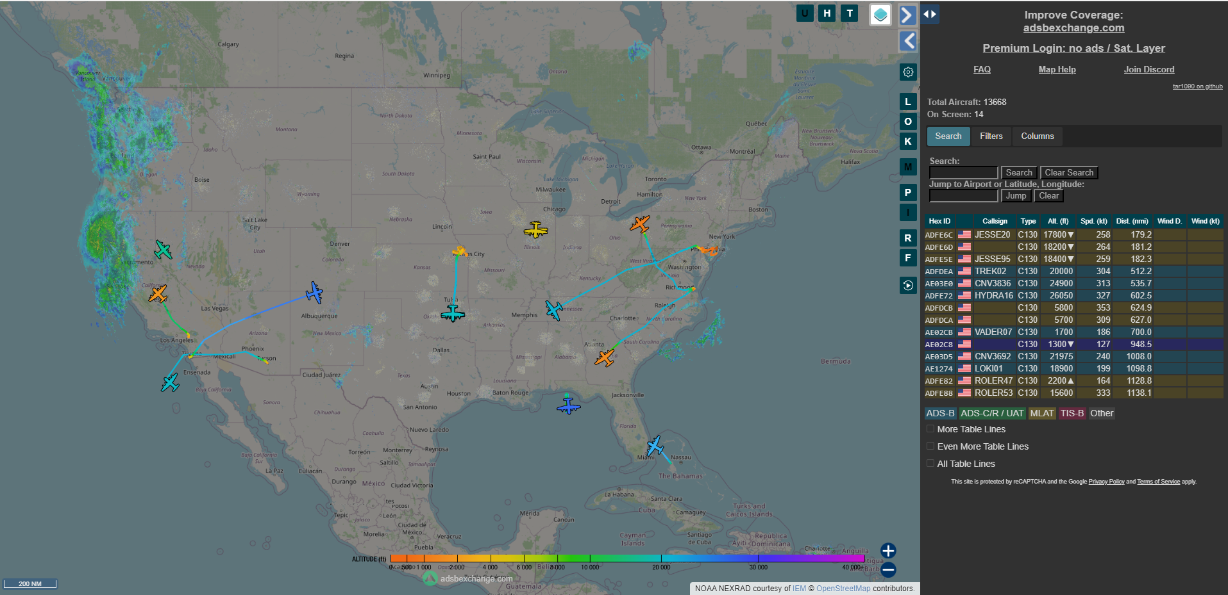The image size is (1228, 595).
Task: Open the FAQ link
Action: point(982,69)
